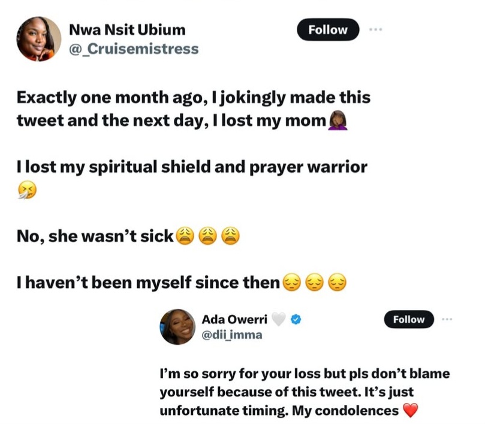485x424 pixels.
Task: Click the Nwa Nsit Ubium display name
Action: [x=128, y=29]
